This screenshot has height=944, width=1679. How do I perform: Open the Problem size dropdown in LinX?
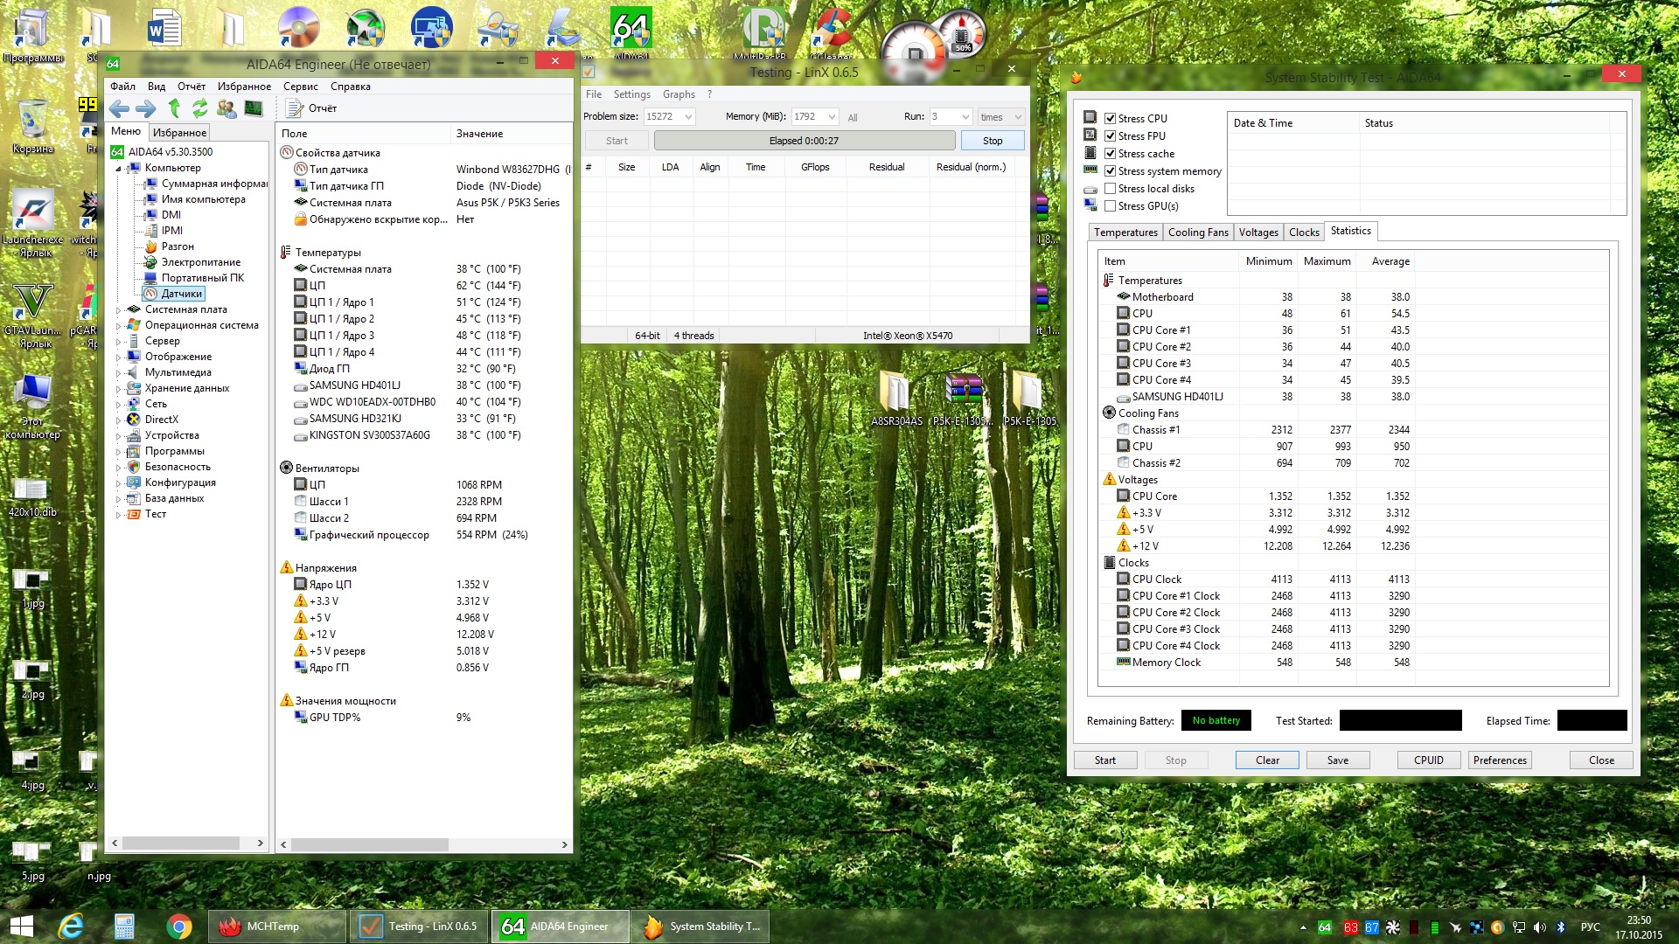pos(688,117)
